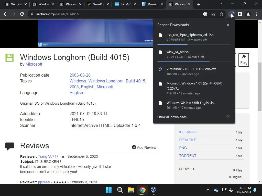The width and height of the screenshot is (262, 196).
Task: Open the tab search chevron
Action: coord(221,4)
